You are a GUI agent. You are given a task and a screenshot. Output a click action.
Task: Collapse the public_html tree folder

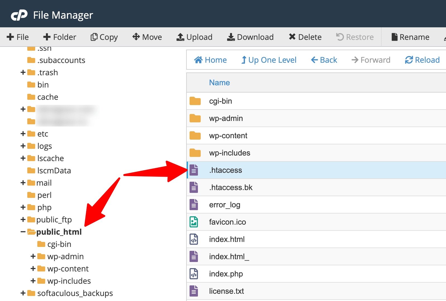(23, 232)
